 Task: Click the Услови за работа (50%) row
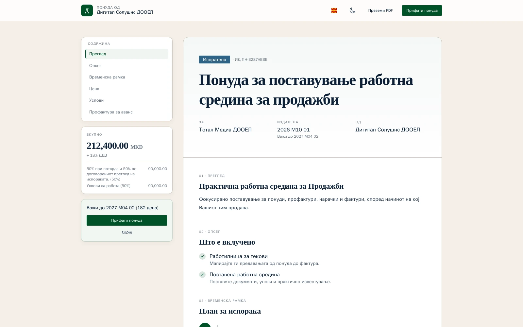(127, 186)
